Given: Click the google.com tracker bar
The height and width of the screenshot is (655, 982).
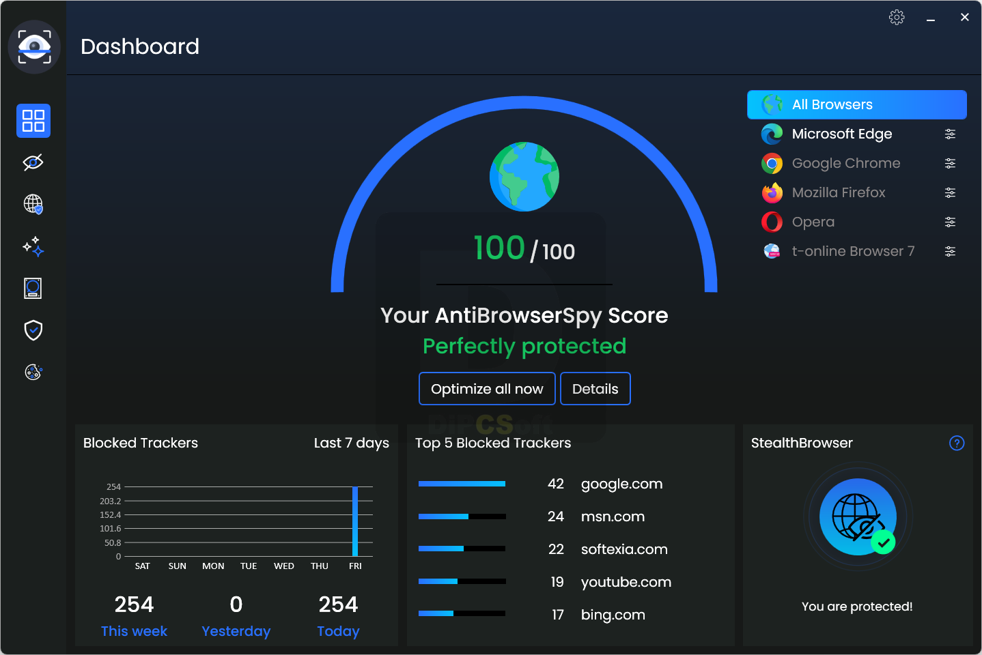Looking at the screenshot, I should (462, 484).
